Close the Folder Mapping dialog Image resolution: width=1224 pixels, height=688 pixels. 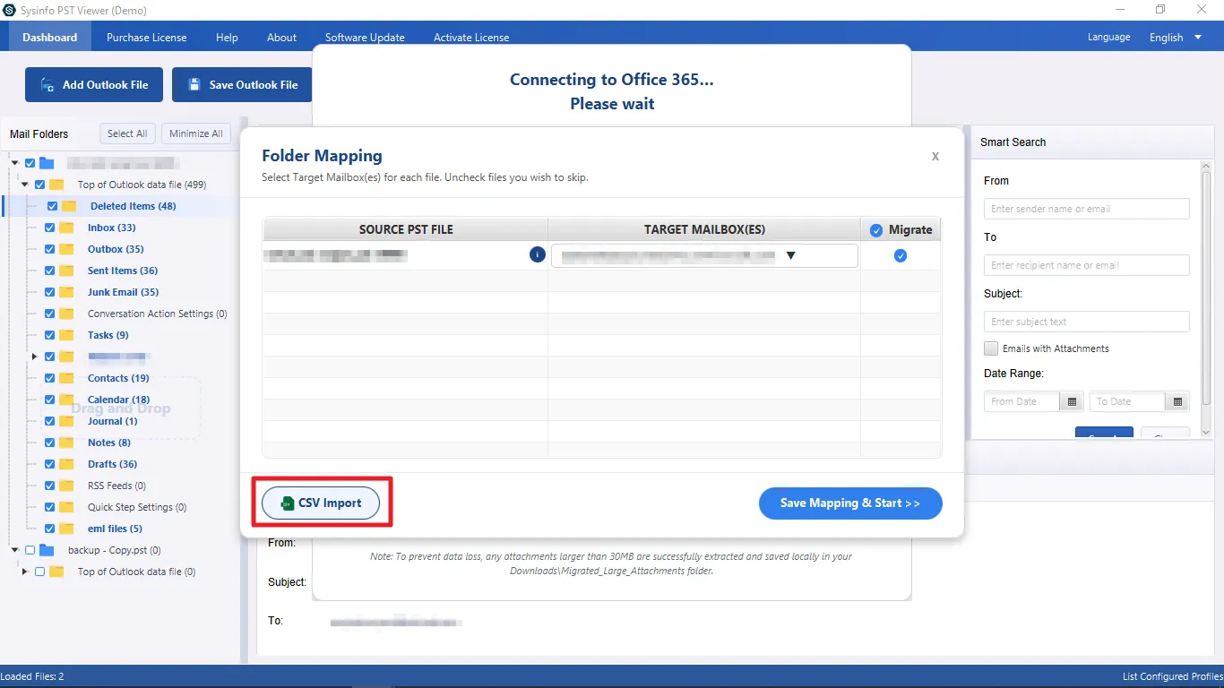click(935, 156)
